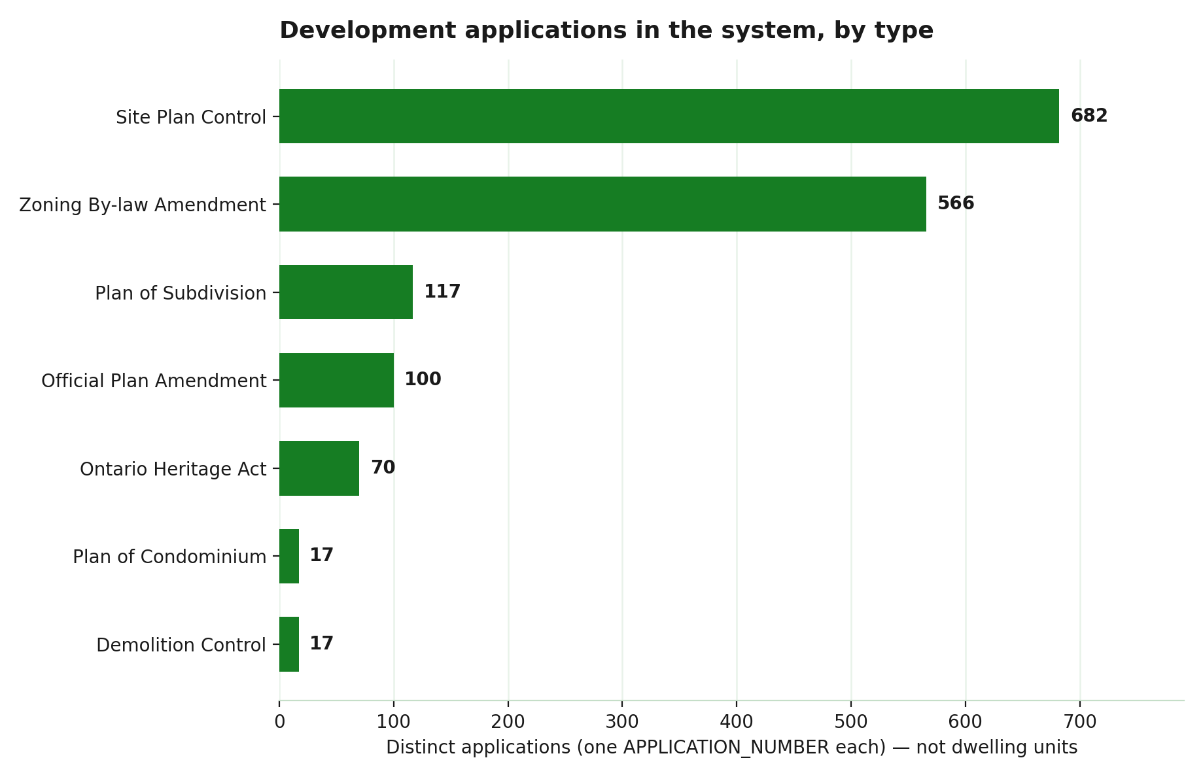The image size is (1203, 777).
Task: Select the 'Zoning By-law Amendment' axis label
Action: [143, 205]
